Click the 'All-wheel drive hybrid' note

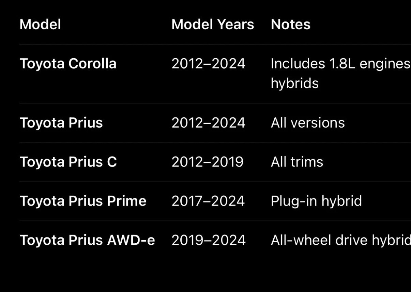coord(340,240)
